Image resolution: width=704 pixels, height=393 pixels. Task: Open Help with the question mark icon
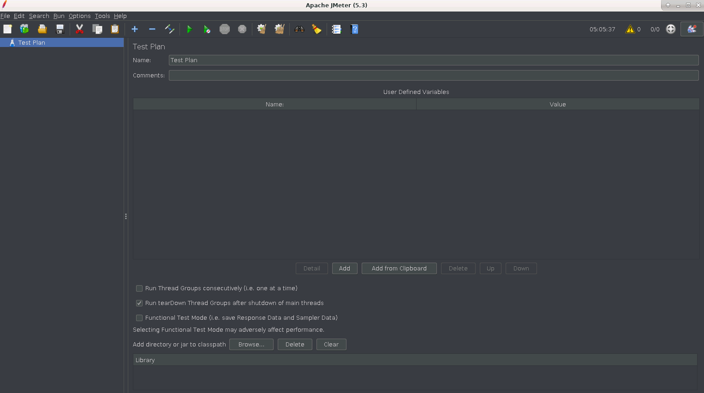pyautogui.click(x=354, y=29)
